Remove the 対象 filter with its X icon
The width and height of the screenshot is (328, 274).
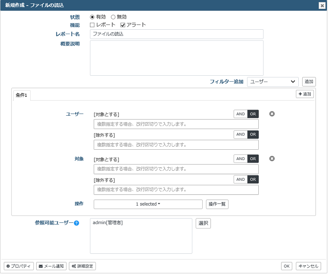coord(272,159)
